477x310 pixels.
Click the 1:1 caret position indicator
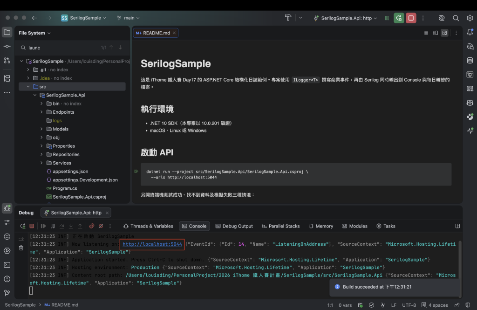[x=330, y=305]
